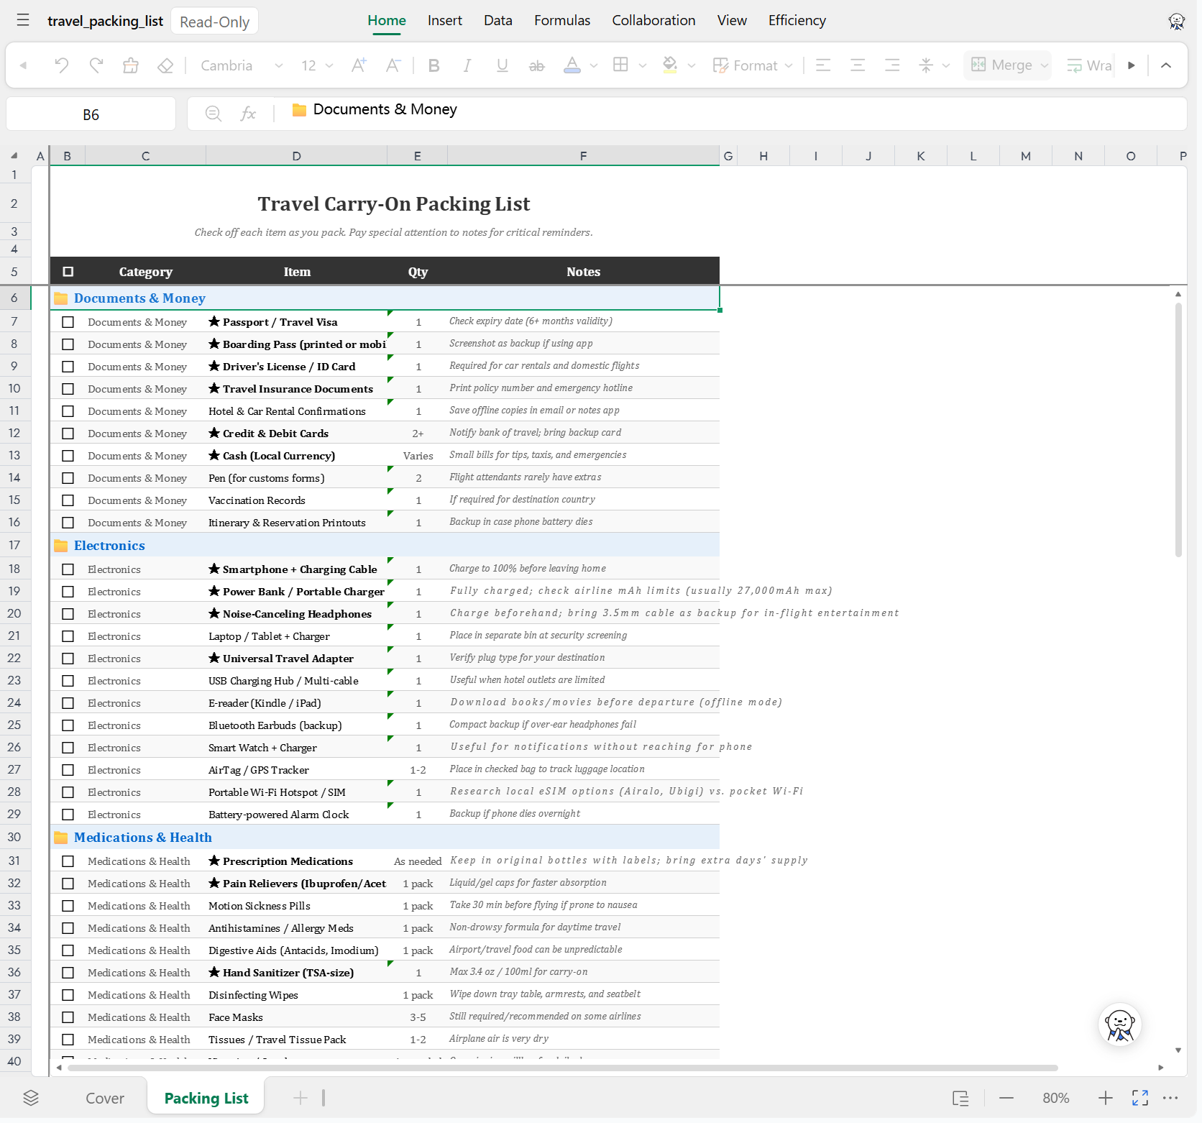Increase font size icon
Viewport: 1202px width, 1123px height.
click(359, 65)
